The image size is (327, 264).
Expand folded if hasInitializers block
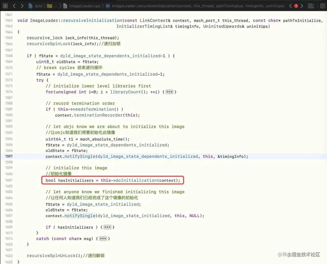coord(107,227)
